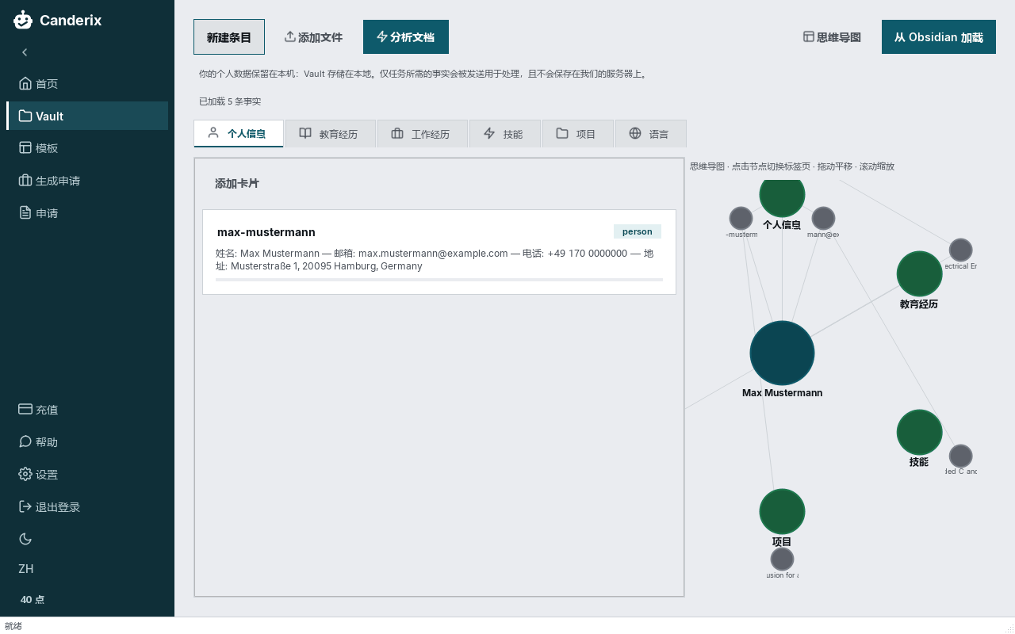This screenshot has height=634, width=1015.
Task: Switch to the 技能 tab
Action: click(505, 134)
